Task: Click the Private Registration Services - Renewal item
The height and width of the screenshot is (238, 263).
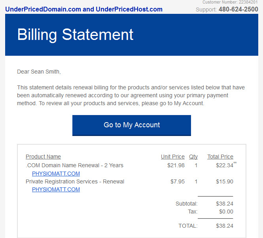Action: coord(75,181)
